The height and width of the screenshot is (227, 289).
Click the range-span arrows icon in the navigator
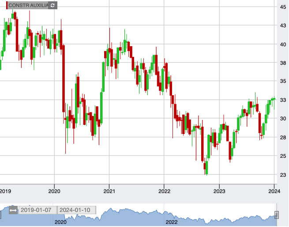tap(13, 210)
